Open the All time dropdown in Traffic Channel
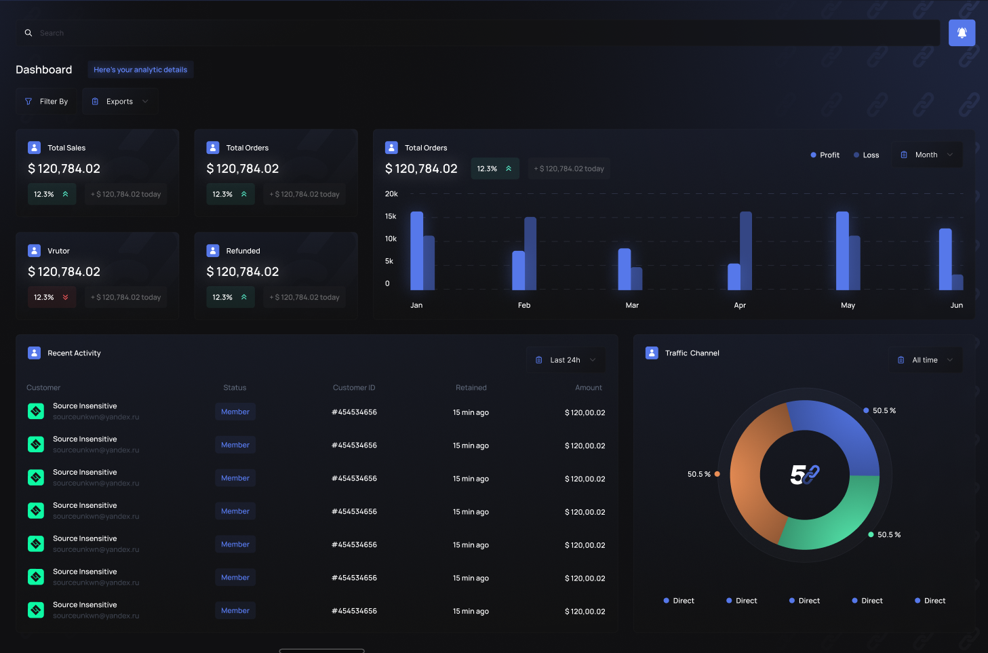The height and width of the screenshot is (653, 988). click(x=925, y=359)
